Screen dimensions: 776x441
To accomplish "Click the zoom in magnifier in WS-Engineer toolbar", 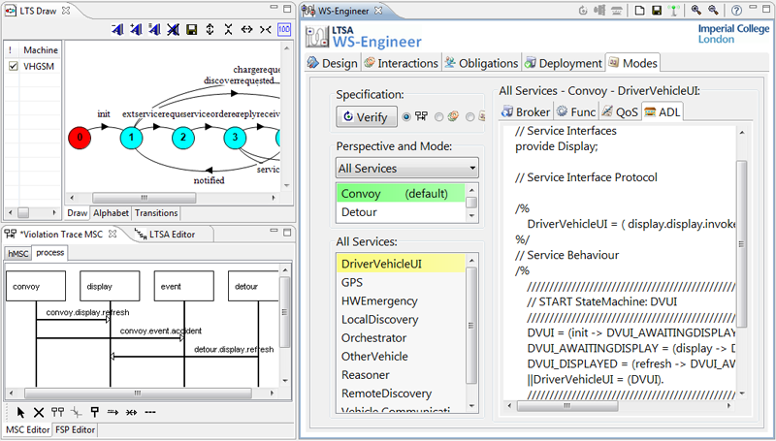I will 695,11.
